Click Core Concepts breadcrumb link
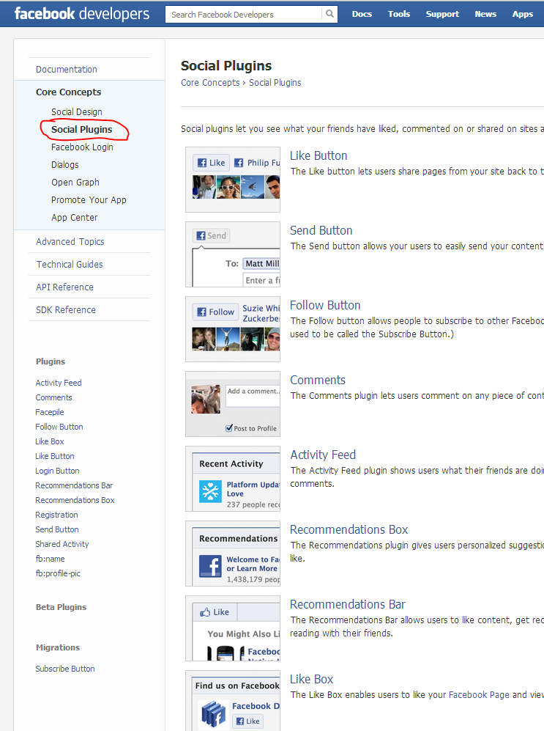 click(x=210, y=83)
